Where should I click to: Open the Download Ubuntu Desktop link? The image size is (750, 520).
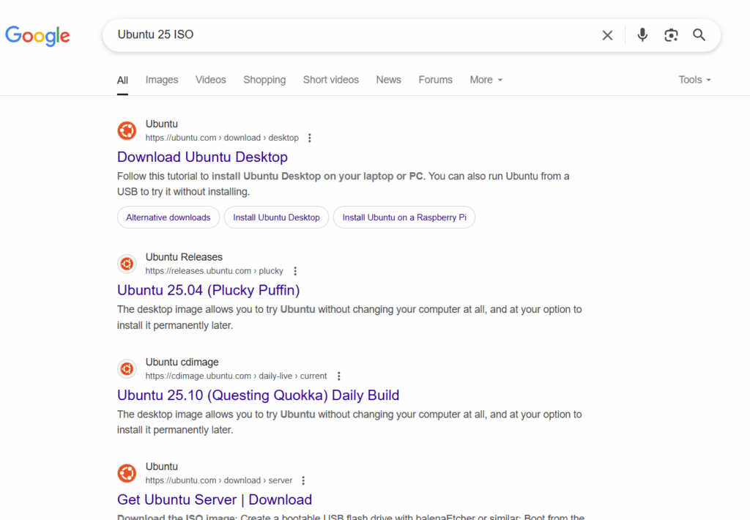tap(202, 157)
